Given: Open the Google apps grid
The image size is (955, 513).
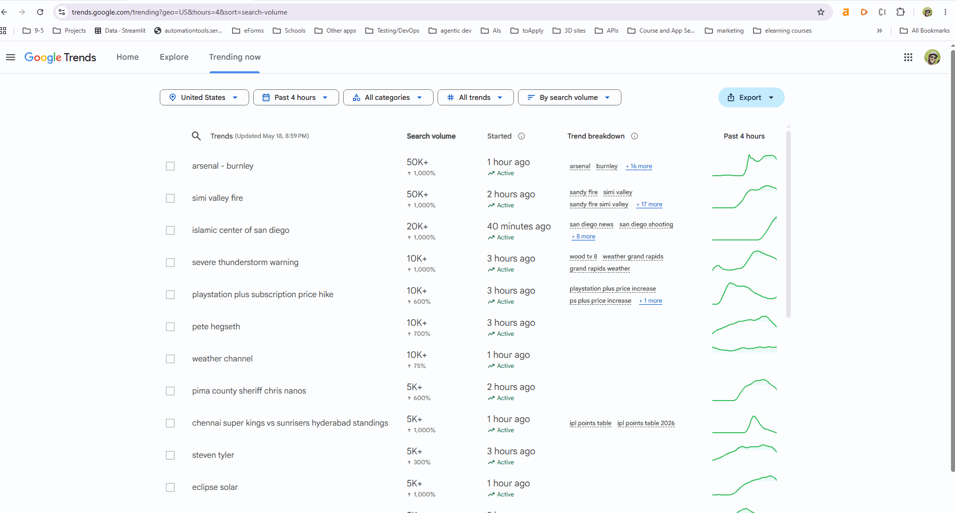Looking at the screenshot, I should coord(908,57).
